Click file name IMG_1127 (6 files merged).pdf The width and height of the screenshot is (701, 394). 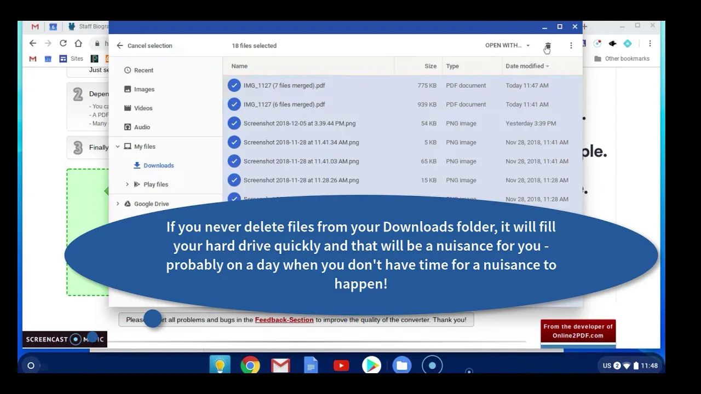click(284, 105)
